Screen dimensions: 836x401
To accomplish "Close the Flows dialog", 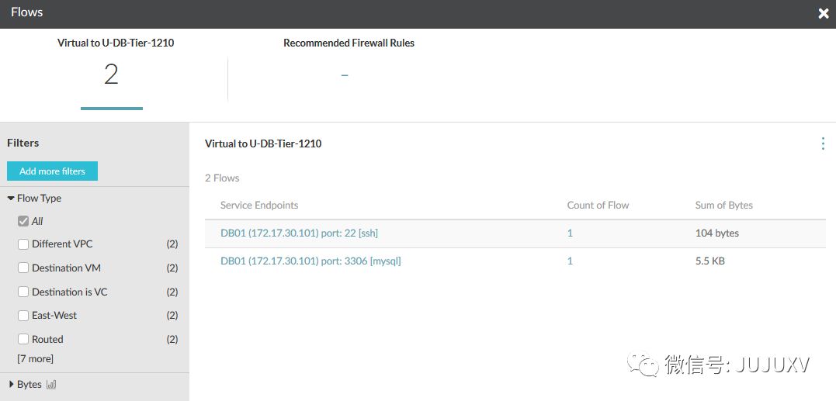I will 824,13.
